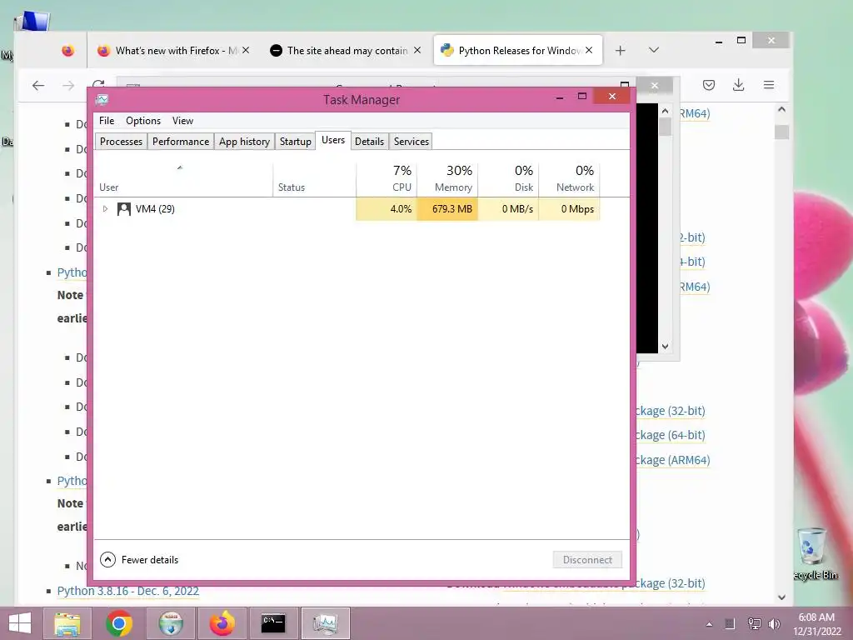Open the list all tabs dropdown

[654, 50]
